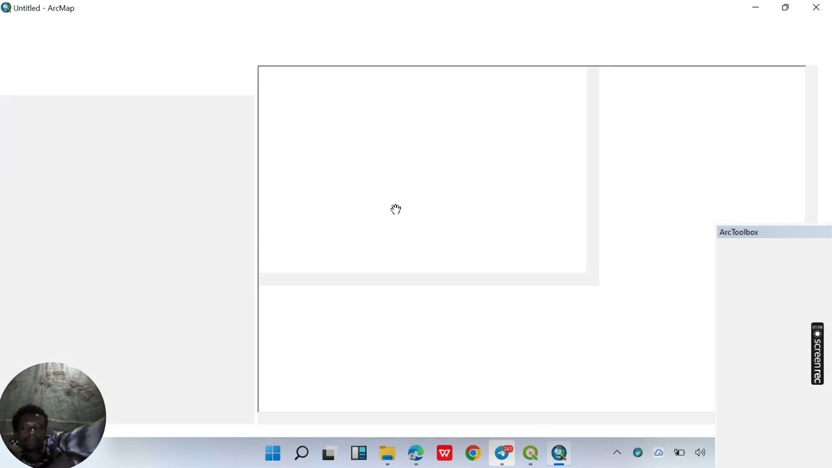
Task: Click the ArcToolbox panel title
Action: pyautogui.click(x=738, y=232)
